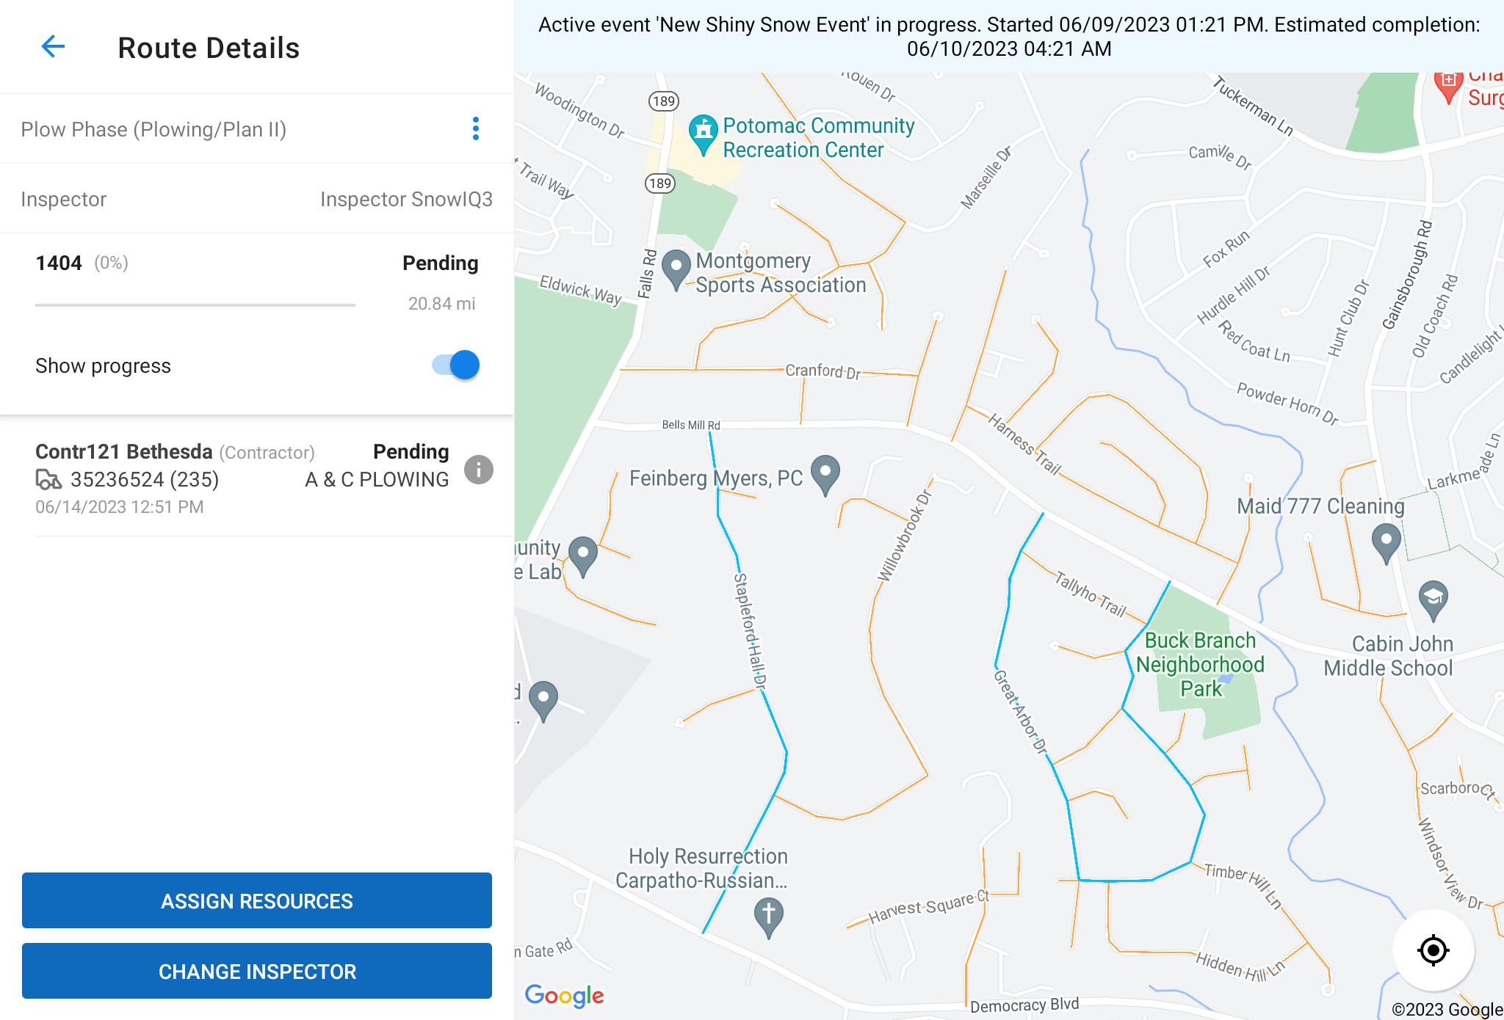Click the snow plow truck icon

49,480
